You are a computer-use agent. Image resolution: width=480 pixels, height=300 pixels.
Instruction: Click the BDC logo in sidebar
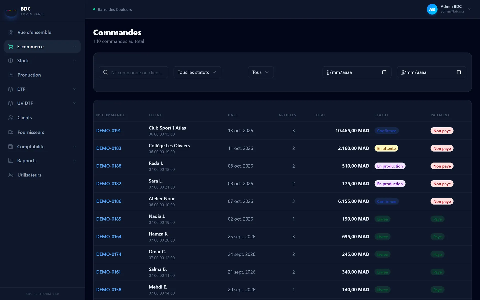11,11
